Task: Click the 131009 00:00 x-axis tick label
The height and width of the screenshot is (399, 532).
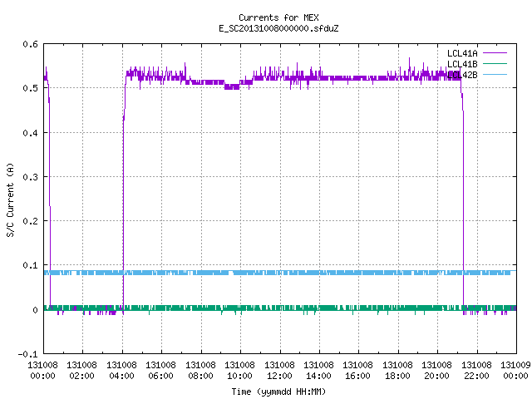Action: [x=515, y=371]
